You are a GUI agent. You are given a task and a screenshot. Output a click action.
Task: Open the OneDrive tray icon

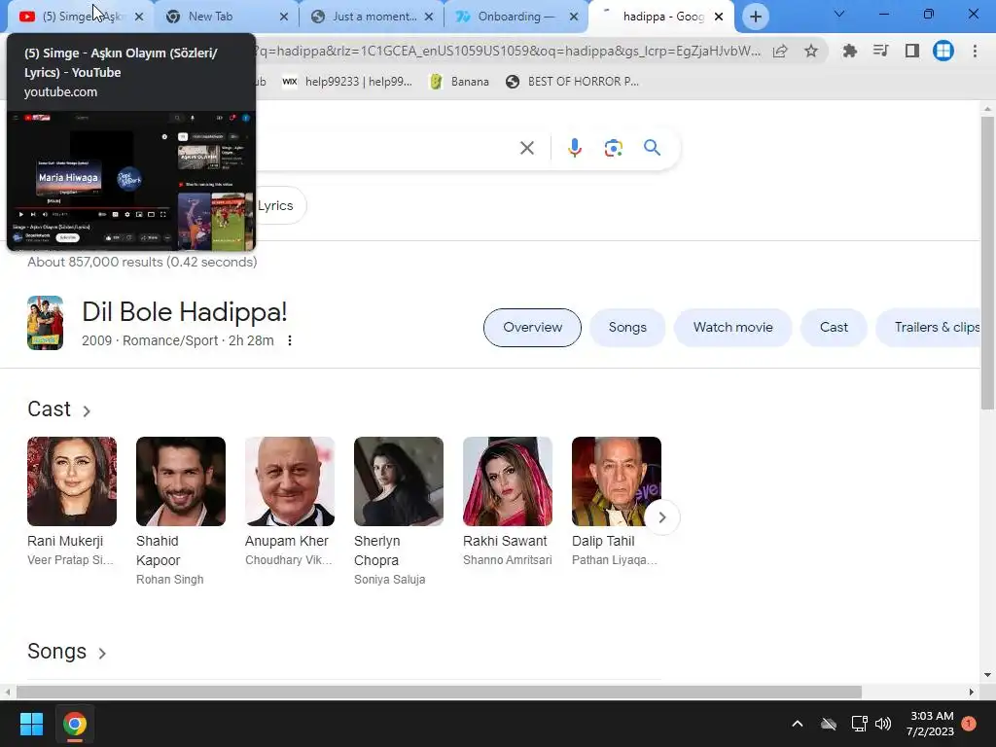(829, 724)
